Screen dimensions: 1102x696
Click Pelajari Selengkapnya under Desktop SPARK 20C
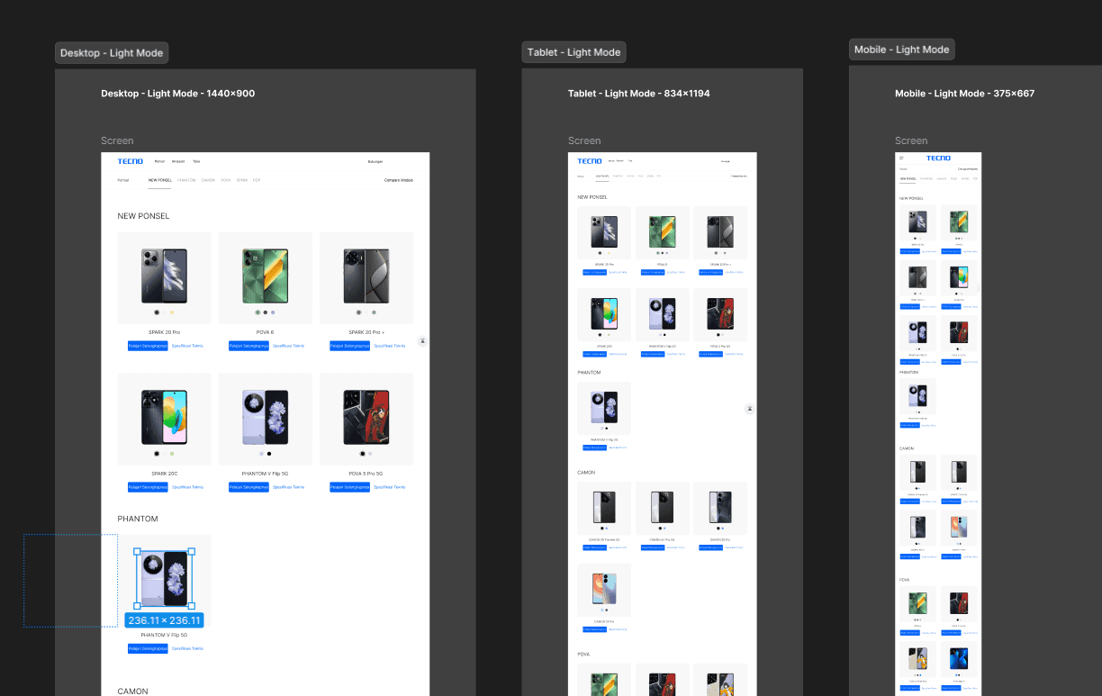point(148,487)
